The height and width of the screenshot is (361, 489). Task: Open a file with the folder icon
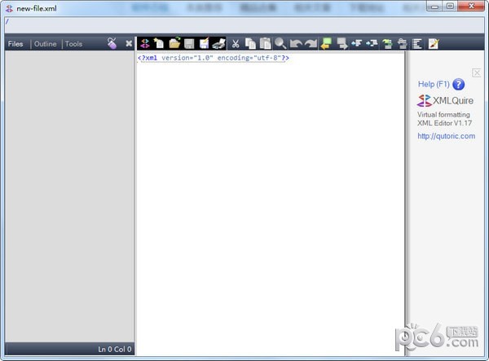(x=174, y=43)
